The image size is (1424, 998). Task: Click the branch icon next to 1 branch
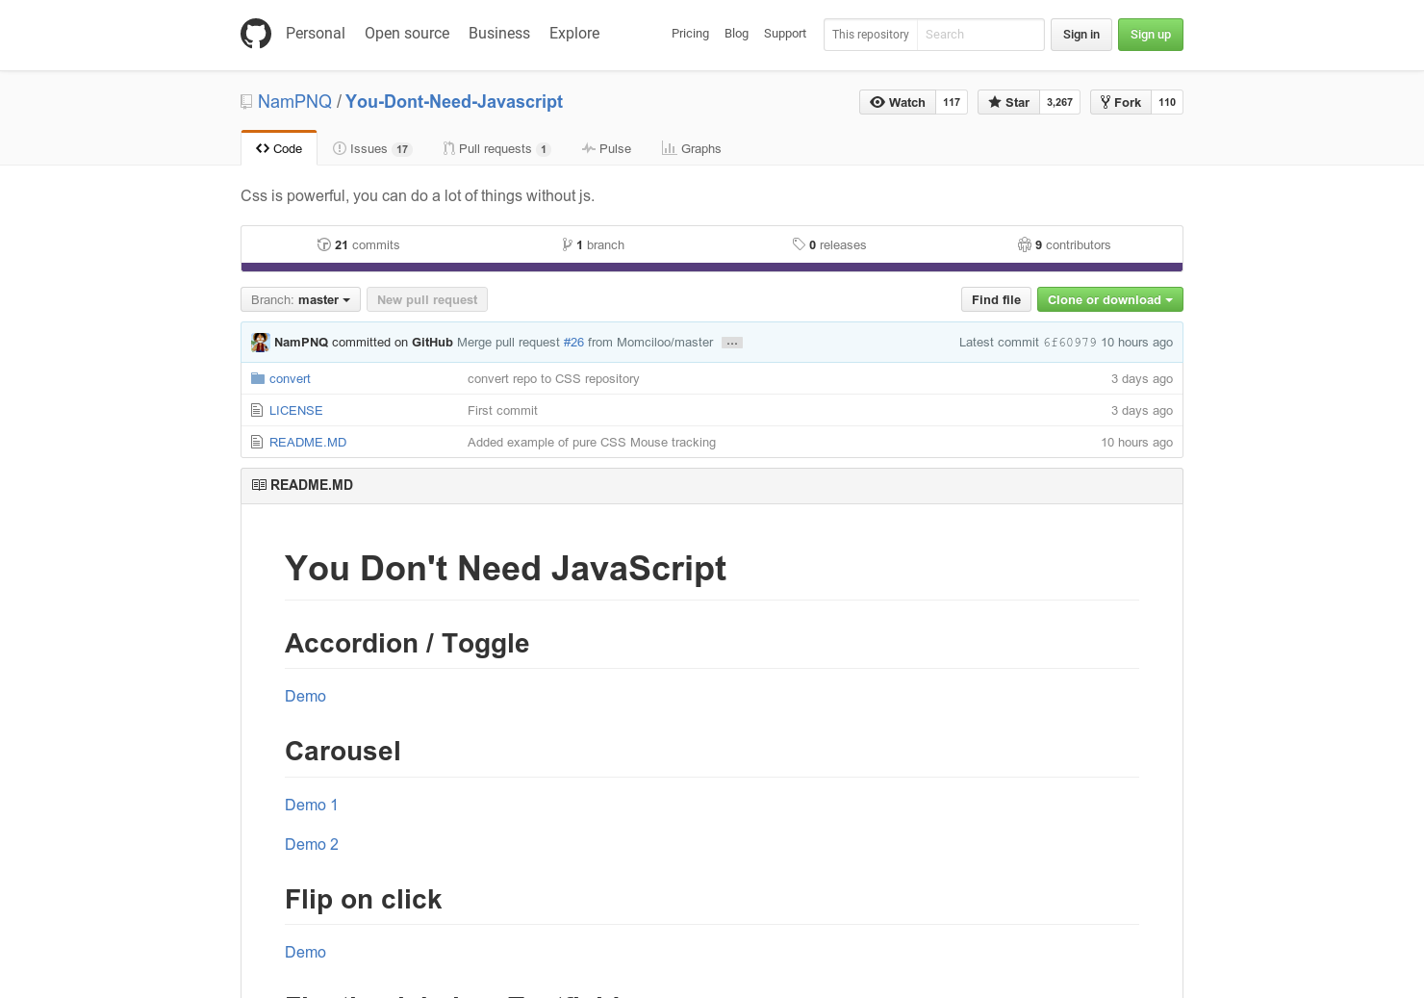(x=568, y=244)
